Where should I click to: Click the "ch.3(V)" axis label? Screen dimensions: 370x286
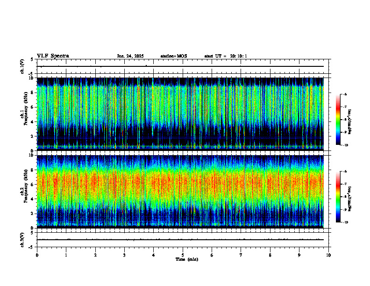point(22,240)
